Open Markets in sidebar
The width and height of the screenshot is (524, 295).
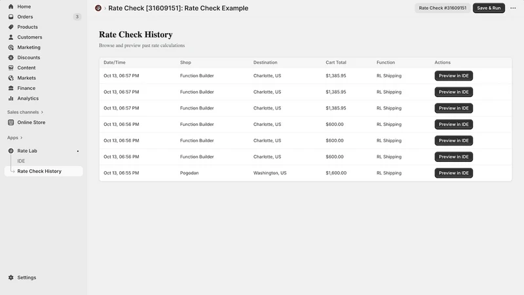click(27, 78)
